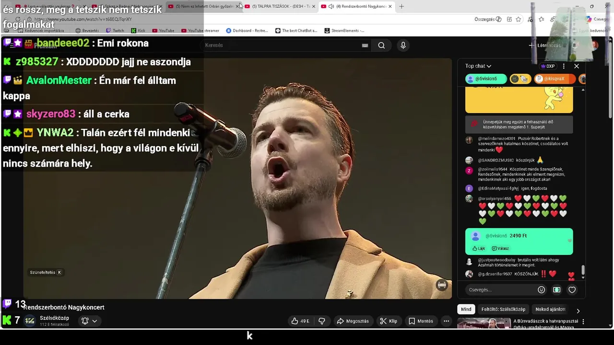
Task: Close the TALPRA TISZÁSOK tab
Action: click(314, 6)
